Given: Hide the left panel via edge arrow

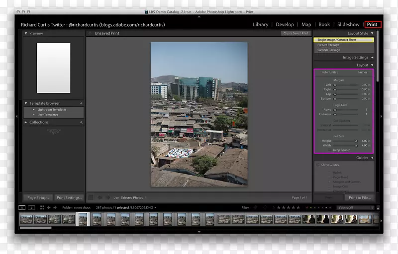Looking at the screenshot, I should [16, 117].
